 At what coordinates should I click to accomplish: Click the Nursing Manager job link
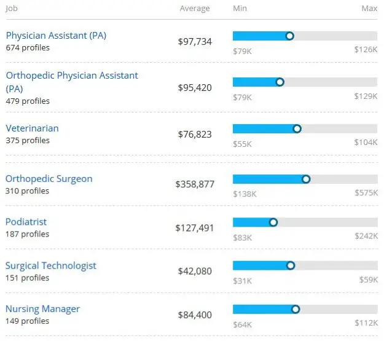tap(43, 309)
